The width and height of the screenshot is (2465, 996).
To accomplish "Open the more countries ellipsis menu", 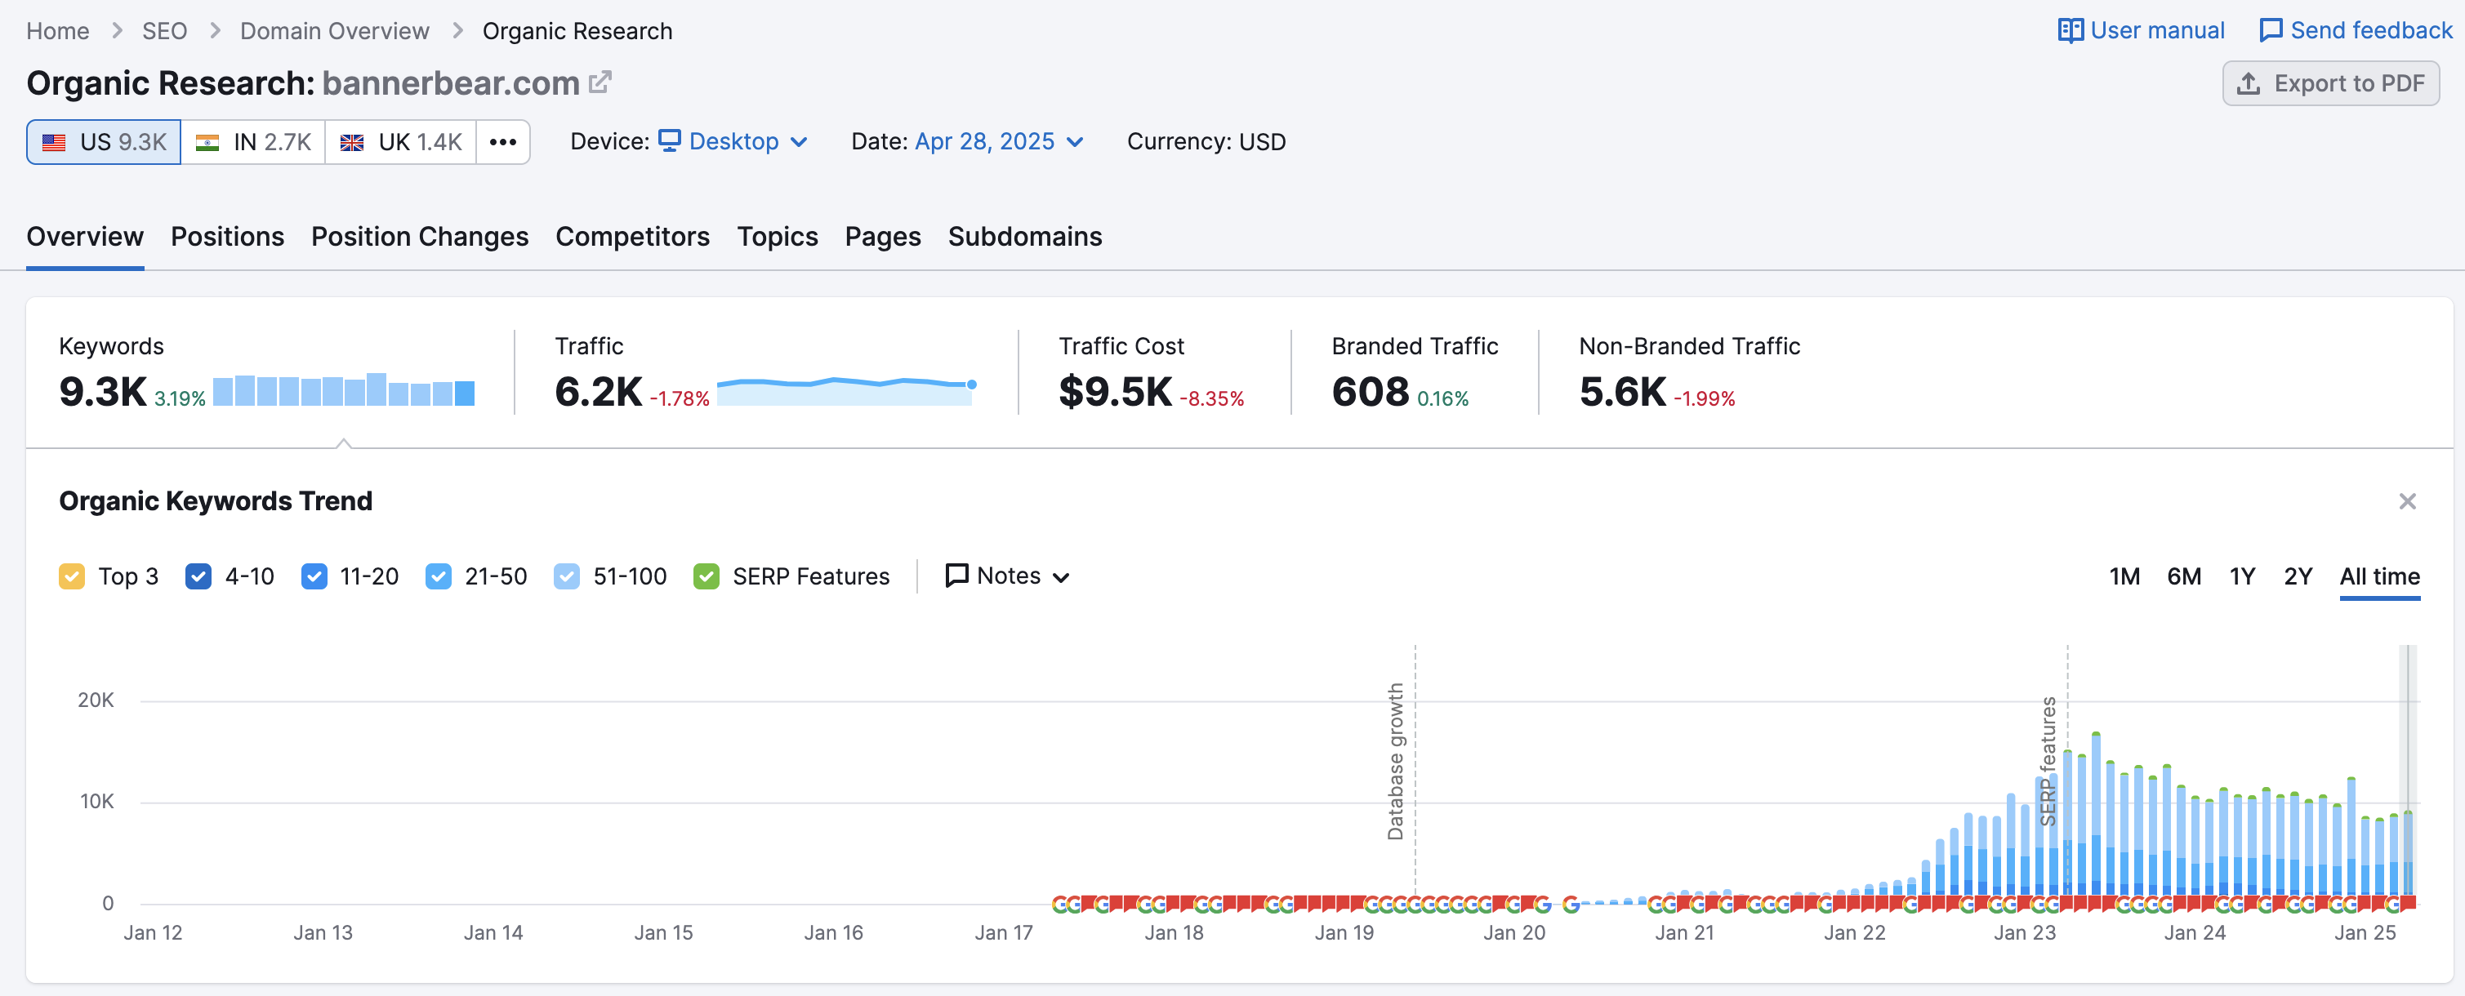I will pos(502,143).
